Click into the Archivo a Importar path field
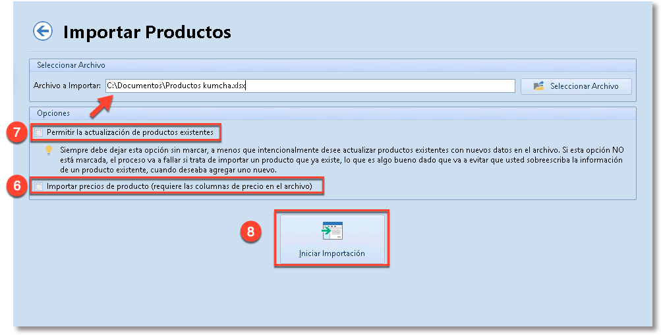The height and width of the screenshot is (335, 661). point(310,86)
